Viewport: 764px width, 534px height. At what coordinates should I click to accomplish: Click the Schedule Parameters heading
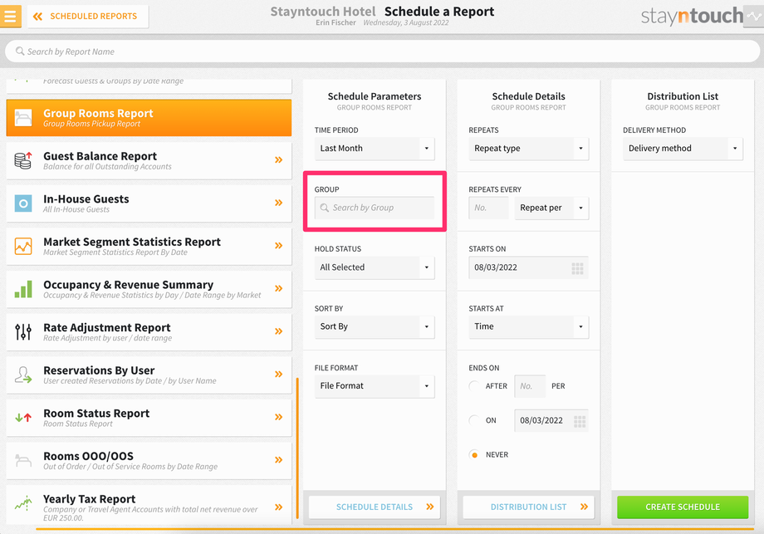[375, 96]
